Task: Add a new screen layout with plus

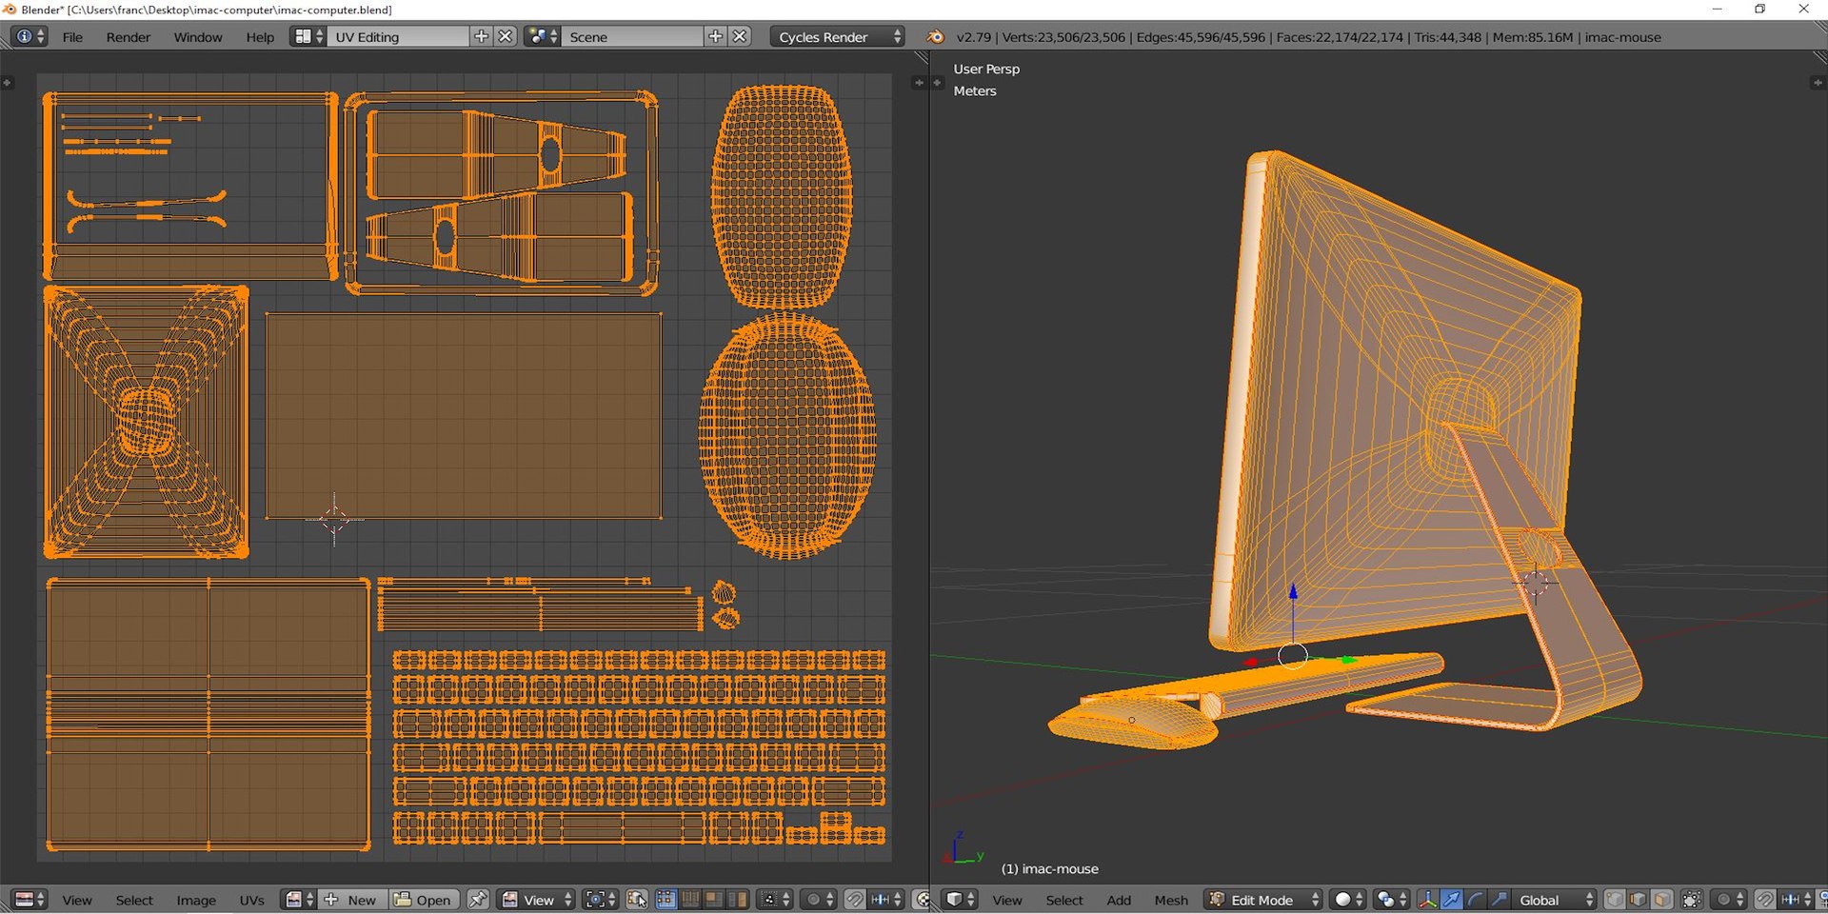Action: (x=482, y=36)
